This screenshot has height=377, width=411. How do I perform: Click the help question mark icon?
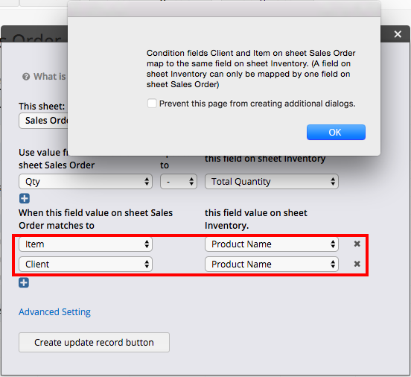click(x=26, y=77)
